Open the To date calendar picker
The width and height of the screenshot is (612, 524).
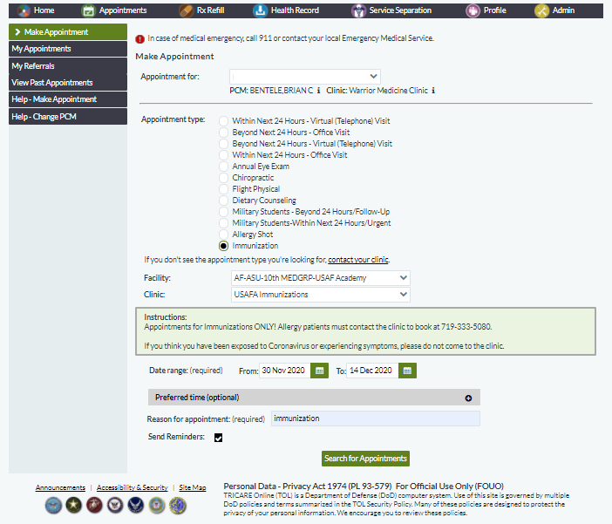click(407, 371)
